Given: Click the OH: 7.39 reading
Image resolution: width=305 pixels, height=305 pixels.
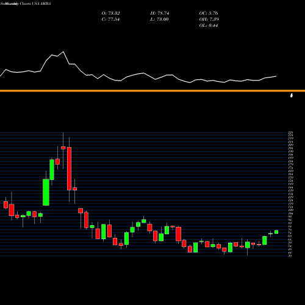Looking at the screenshot, I should [209, 20].
